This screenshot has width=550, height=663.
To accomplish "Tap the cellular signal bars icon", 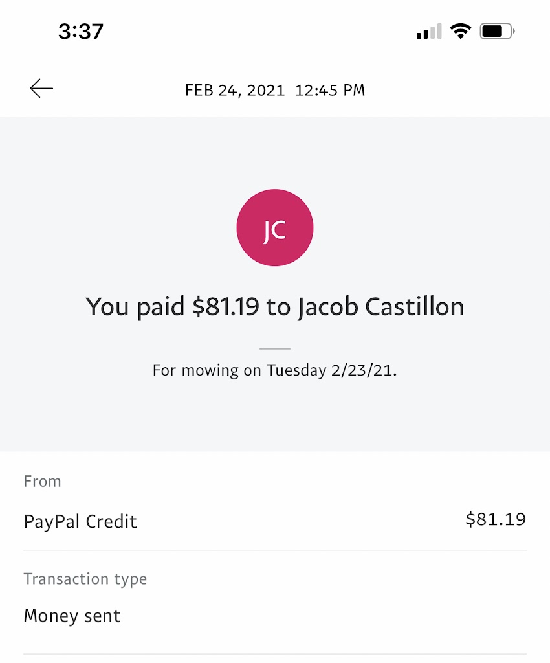I will 429,31.
